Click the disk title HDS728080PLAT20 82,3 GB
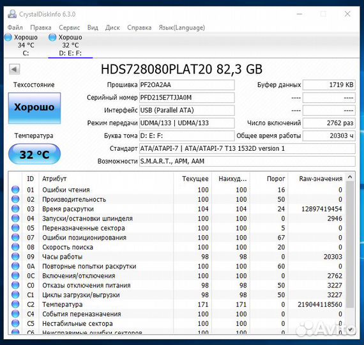This screenshot has width=364, height=345. tap(181, 69)
